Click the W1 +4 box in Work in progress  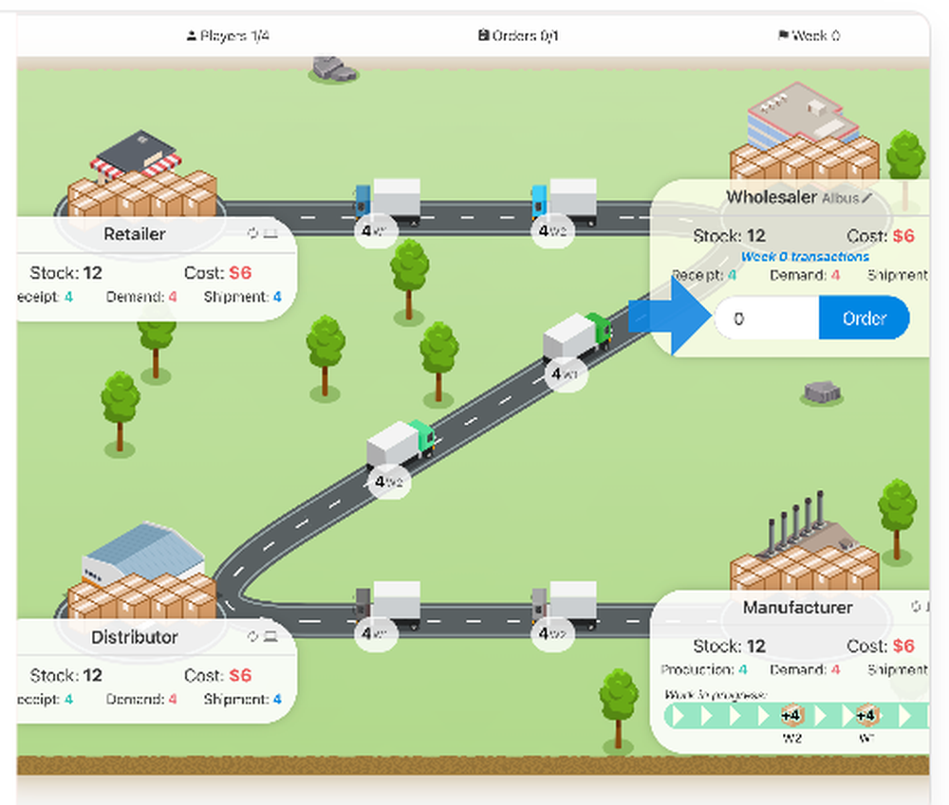point(866,716)
